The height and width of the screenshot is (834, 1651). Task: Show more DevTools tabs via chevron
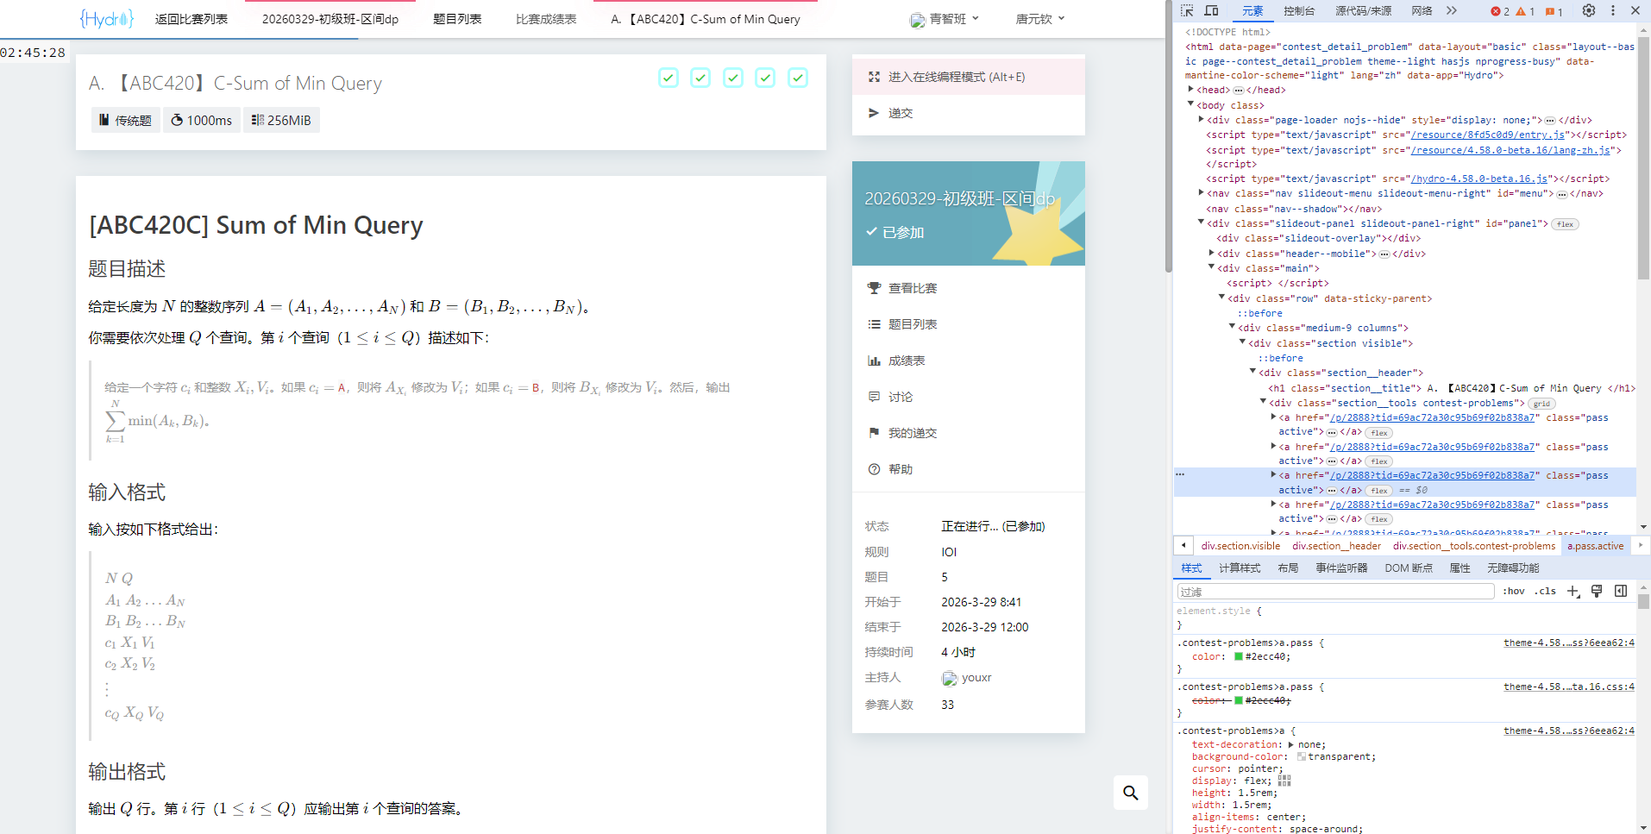pos(1452,10)
